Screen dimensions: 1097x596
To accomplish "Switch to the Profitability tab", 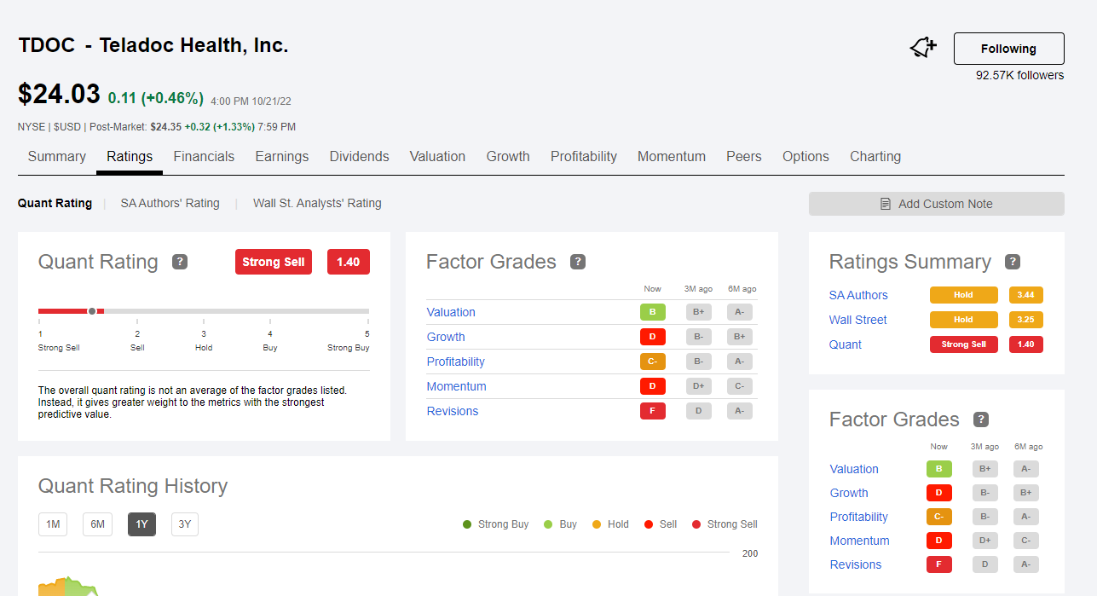I will point(584,157).
